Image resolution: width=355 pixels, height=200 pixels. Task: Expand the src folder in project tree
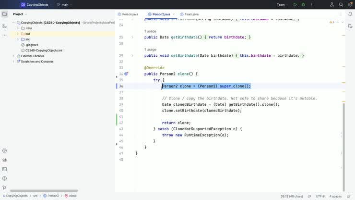tap(18, 39)
